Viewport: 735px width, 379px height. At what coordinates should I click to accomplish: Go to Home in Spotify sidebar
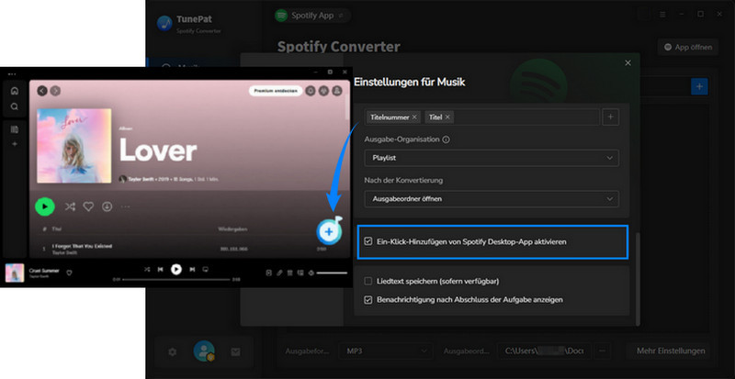click(15, 91)
